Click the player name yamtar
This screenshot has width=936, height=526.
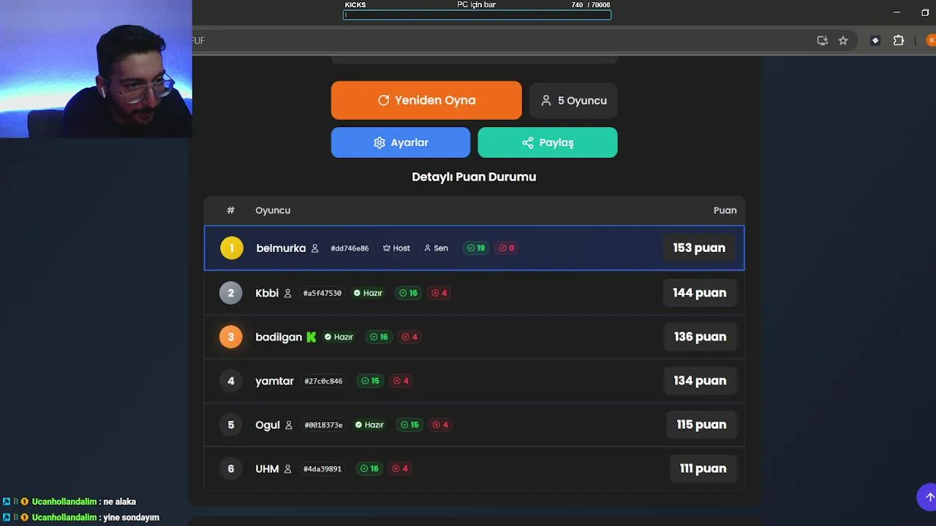tap(274, 381)
